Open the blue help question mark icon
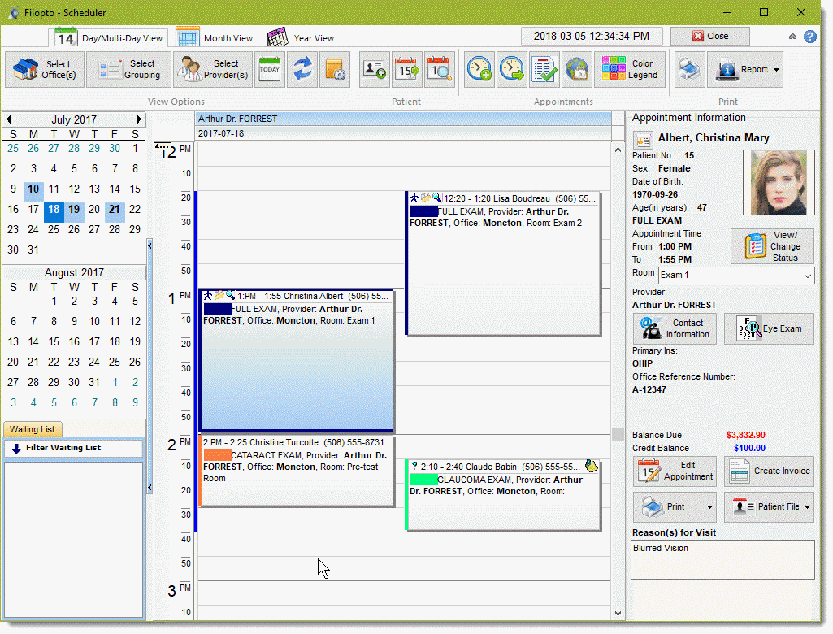Screen dimensions: 833x634 (810, 37)
